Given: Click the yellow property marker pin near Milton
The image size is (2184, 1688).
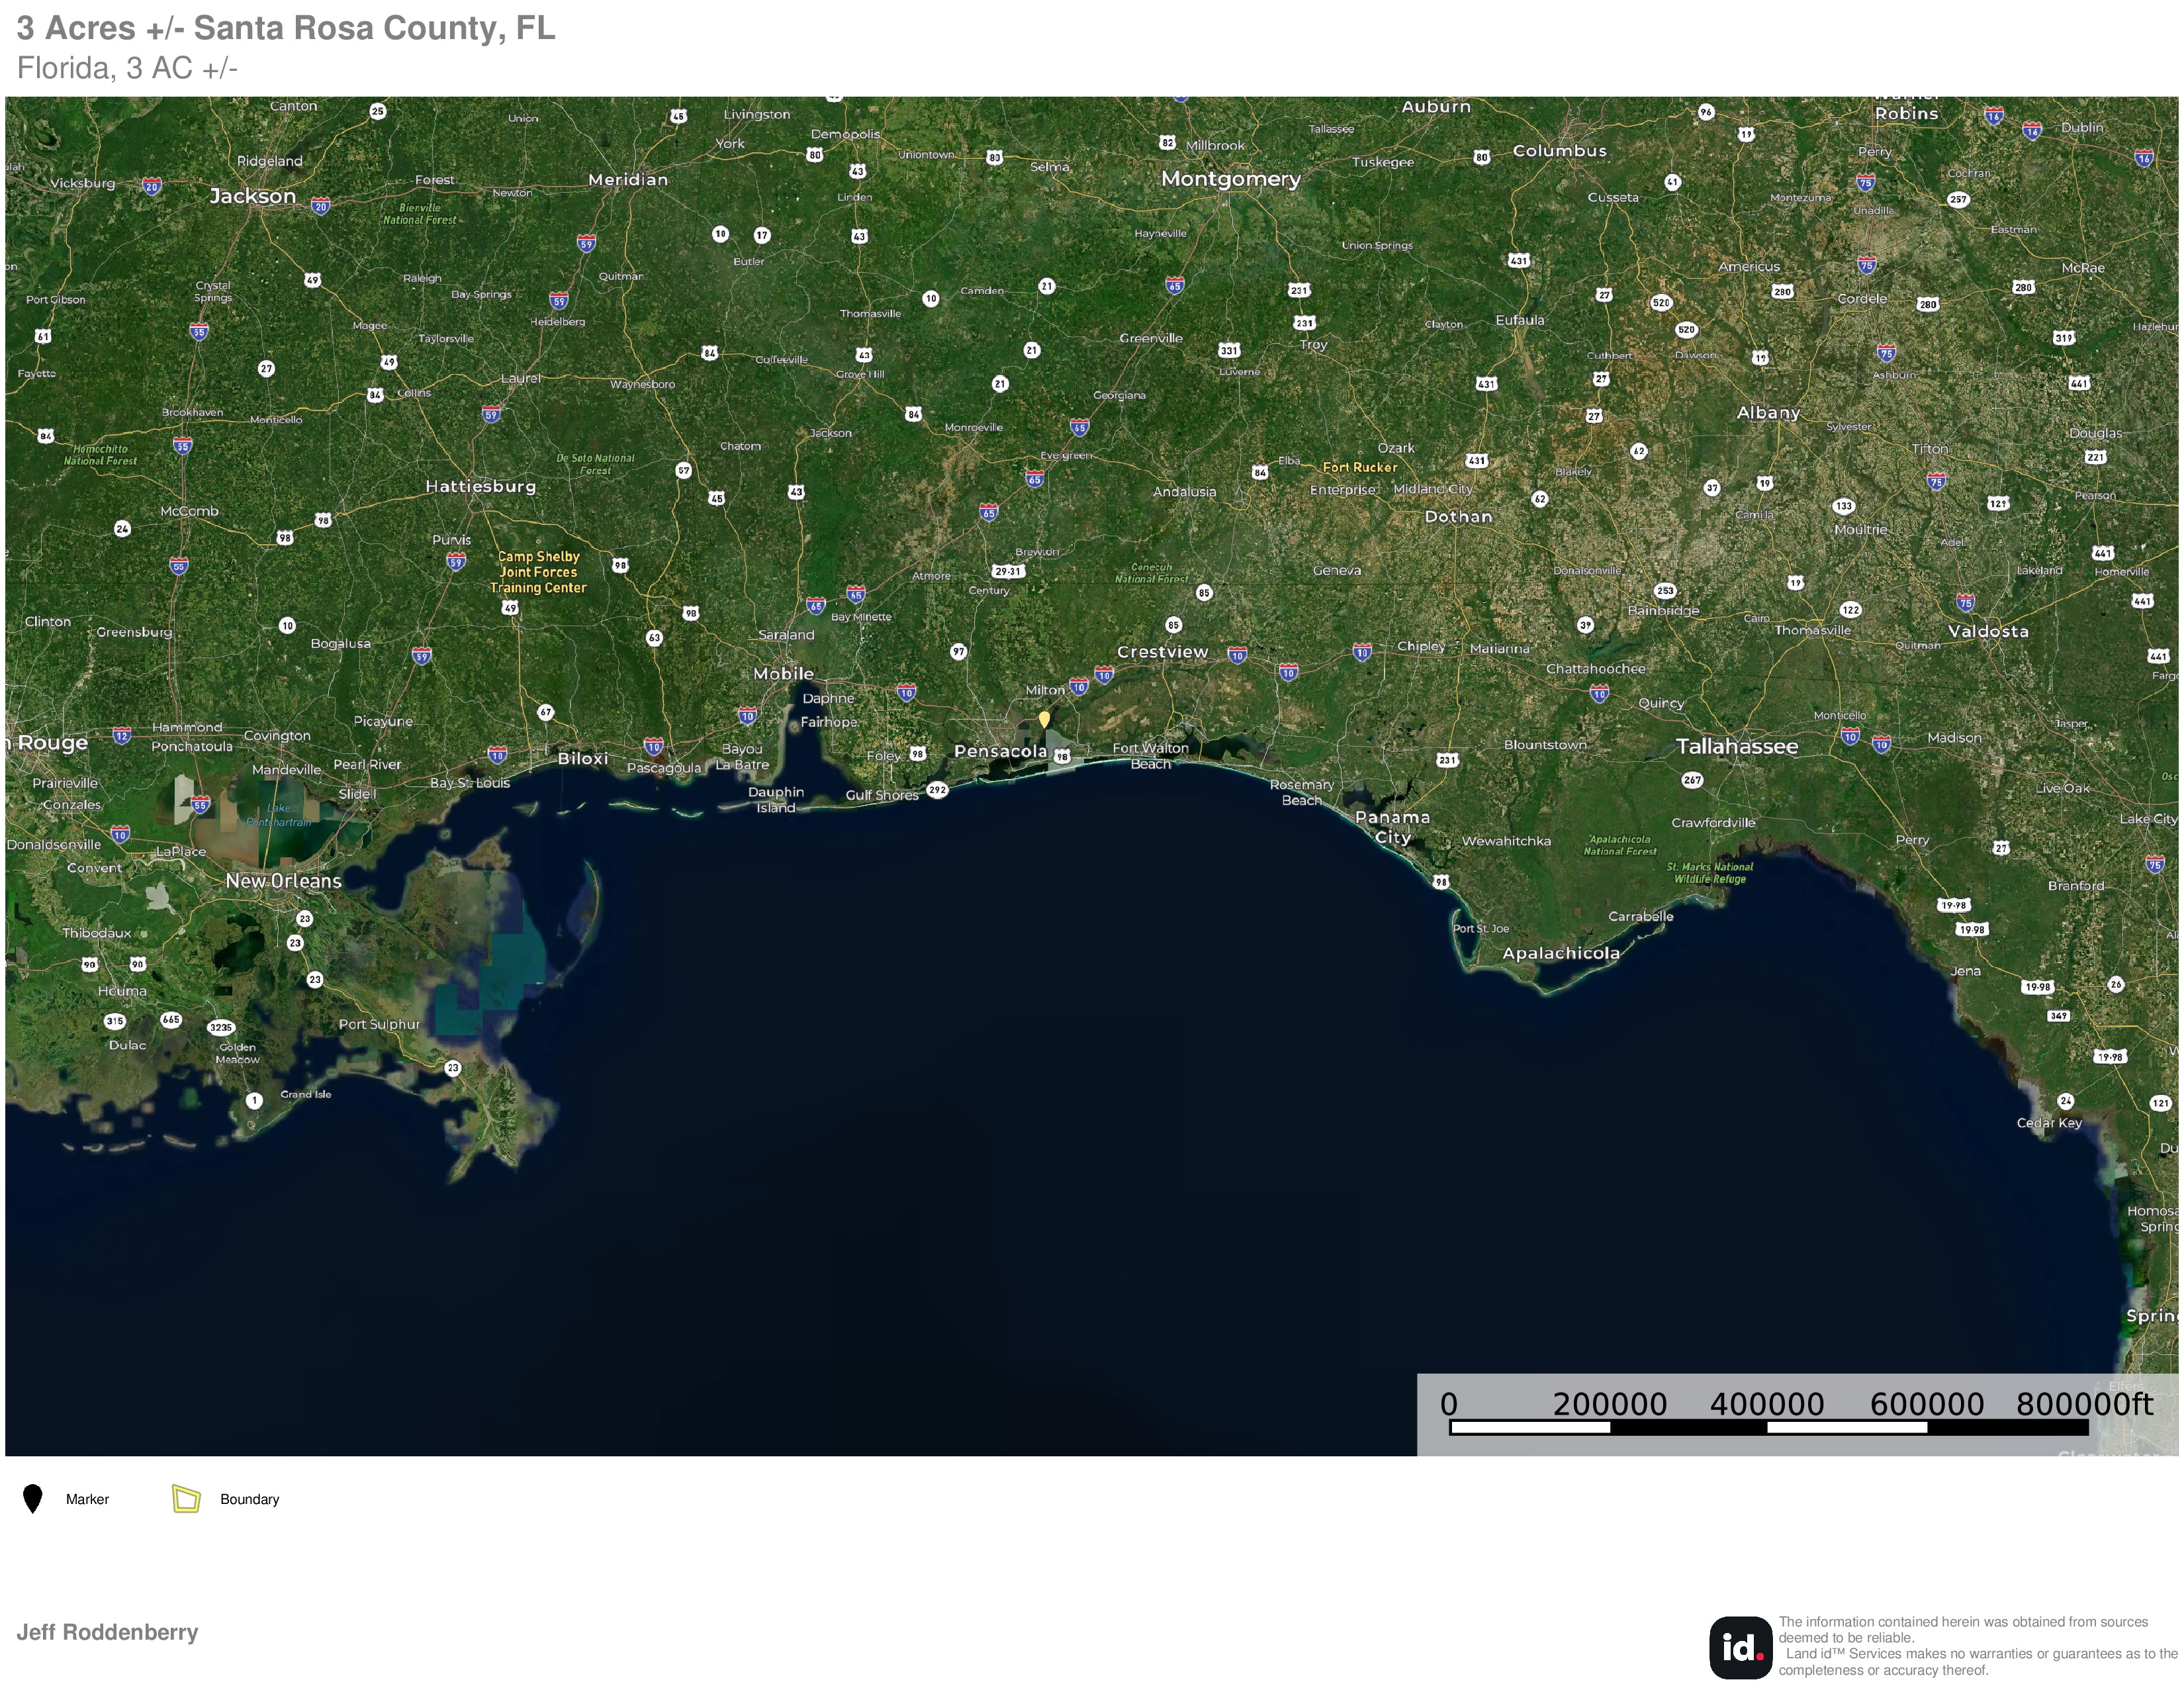Looking at the screenshot, I should point(1044,718).
